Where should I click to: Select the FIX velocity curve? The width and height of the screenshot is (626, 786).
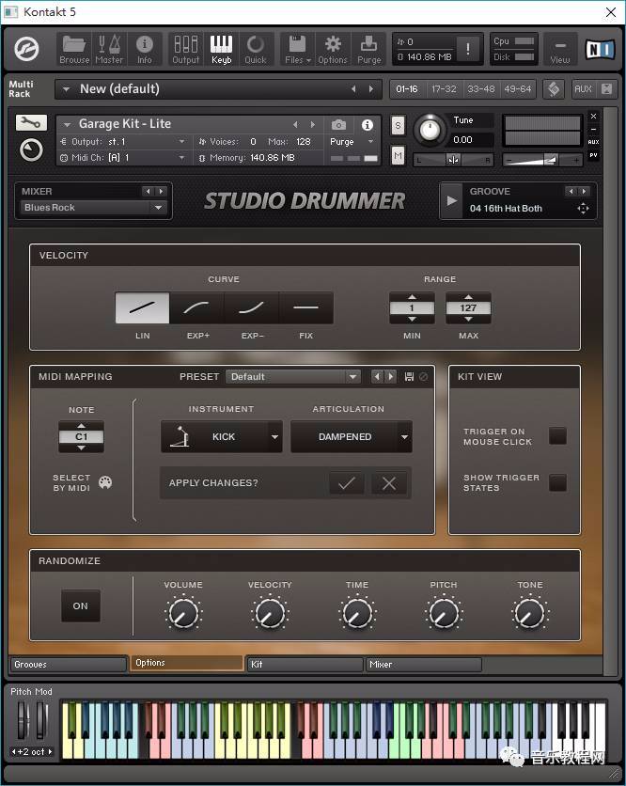point(305,307)
